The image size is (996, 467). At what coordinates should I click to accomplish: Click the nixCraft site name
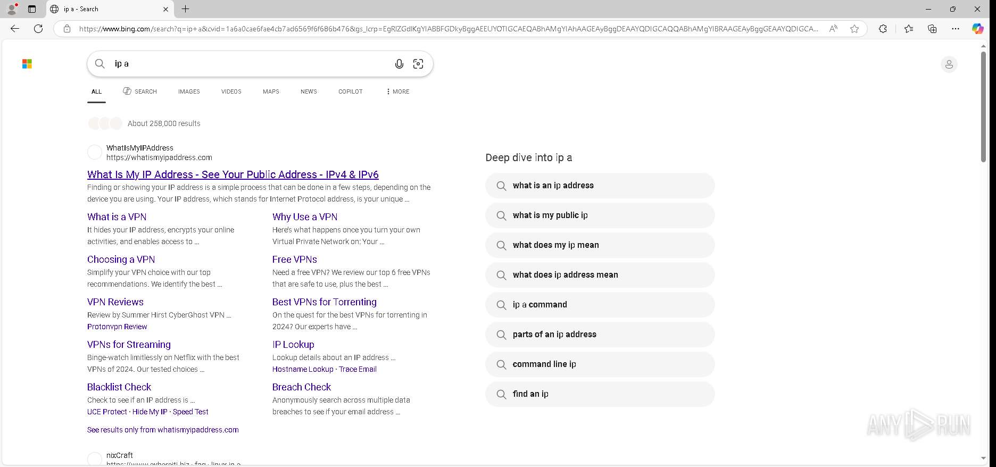(x=120, y=455)
